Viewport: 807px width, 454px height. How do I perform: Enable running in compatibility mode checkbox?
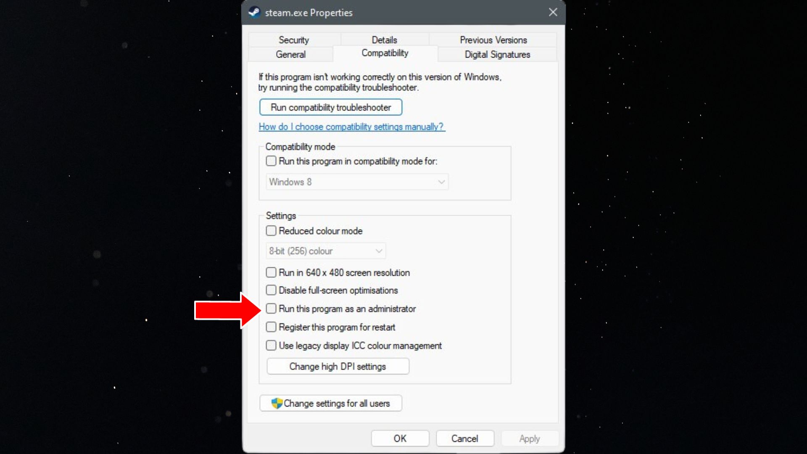(271, 161)
